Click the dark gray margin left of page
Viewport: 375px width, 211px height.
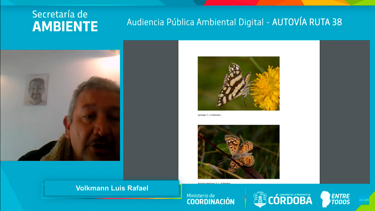(151, 110)
